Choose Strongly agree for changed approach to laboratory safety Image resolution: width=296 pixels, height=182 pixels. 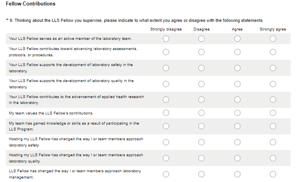point(273,142)
